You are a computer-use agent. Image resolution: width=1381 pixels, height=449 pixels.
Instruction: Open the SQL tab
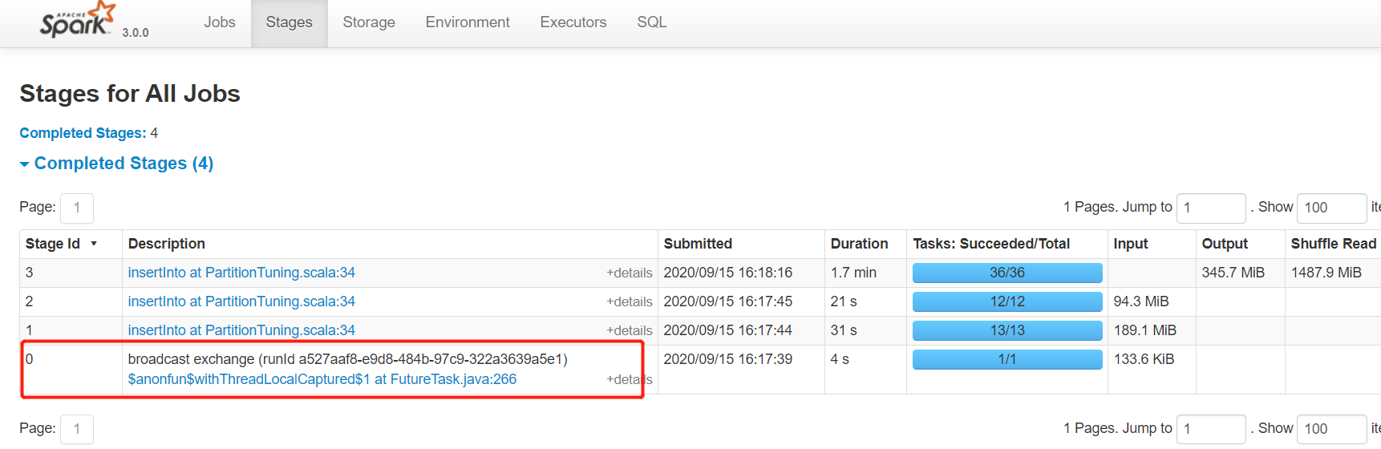[x=651, y=22]
